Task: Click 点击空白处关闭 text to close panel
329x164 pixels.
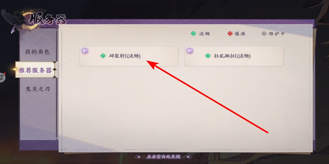Action: click(x=163, y=157)
